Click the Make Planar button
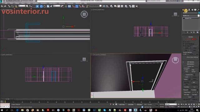Screen dimensions: 200x112 click(x=187, y=92)
